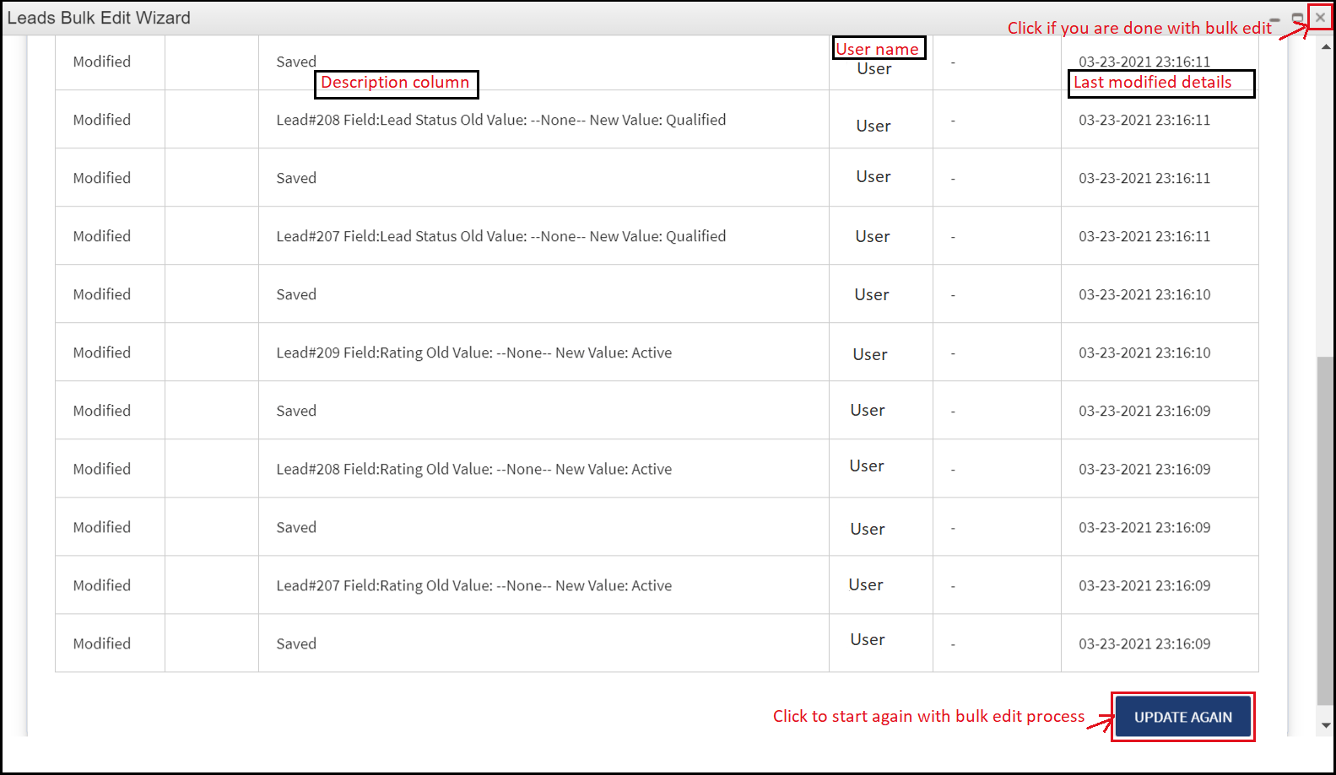The width and height of the screenshot is (1336, 775).
Task: Click the scrollbar down arrow
Action: pos(1326,724)
